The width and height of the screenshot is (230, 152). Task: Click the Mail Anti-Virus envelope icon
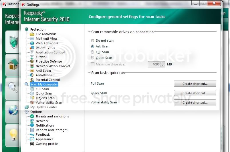pyautogui.click(x=32, y=39)
